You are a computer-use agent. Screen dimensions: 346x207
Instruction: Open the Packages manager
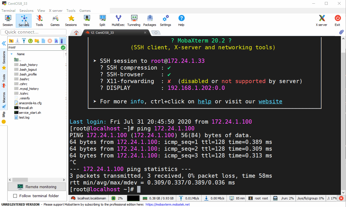[150, 21]
